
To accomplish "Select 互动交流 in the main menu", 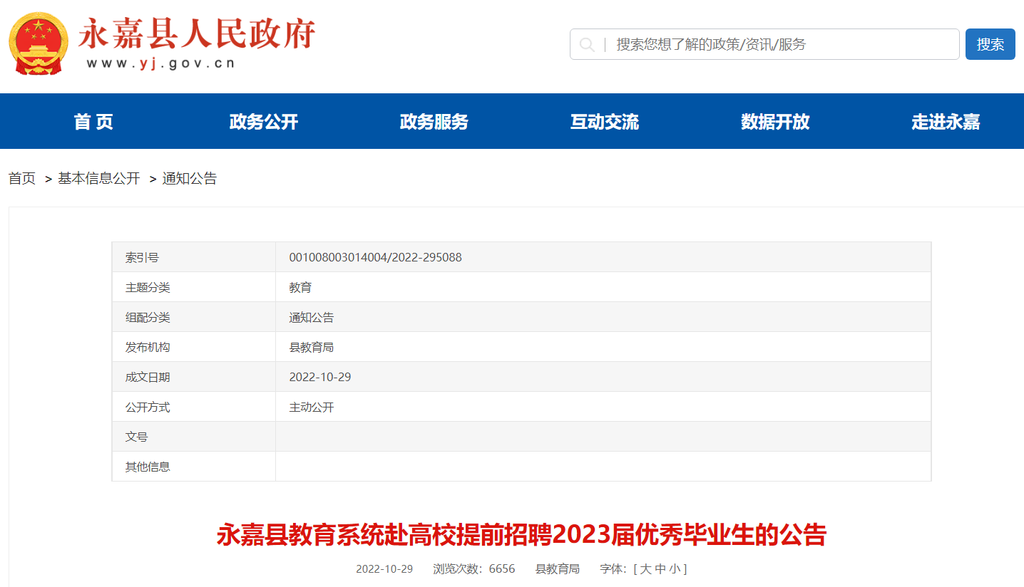I will 605,122.
